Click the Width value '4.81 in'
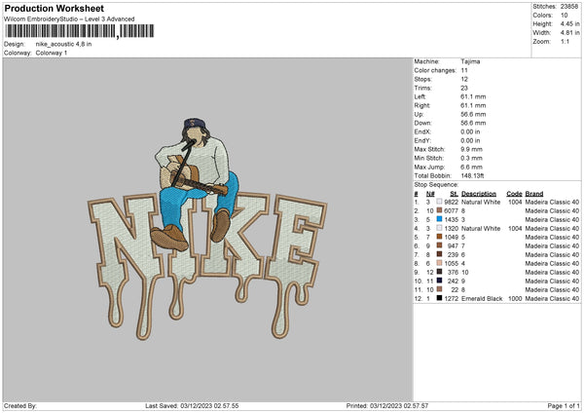Screen dimensions: 584x413 coord(569,33)
